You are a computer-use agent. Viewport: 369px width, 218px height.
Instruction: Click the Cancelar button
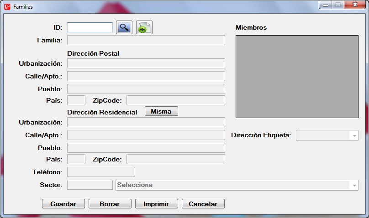(x=203, y=204)
